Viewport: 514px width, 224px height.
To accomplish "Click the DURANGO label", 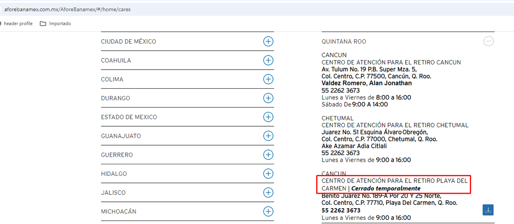I will (x=116, y=98).
